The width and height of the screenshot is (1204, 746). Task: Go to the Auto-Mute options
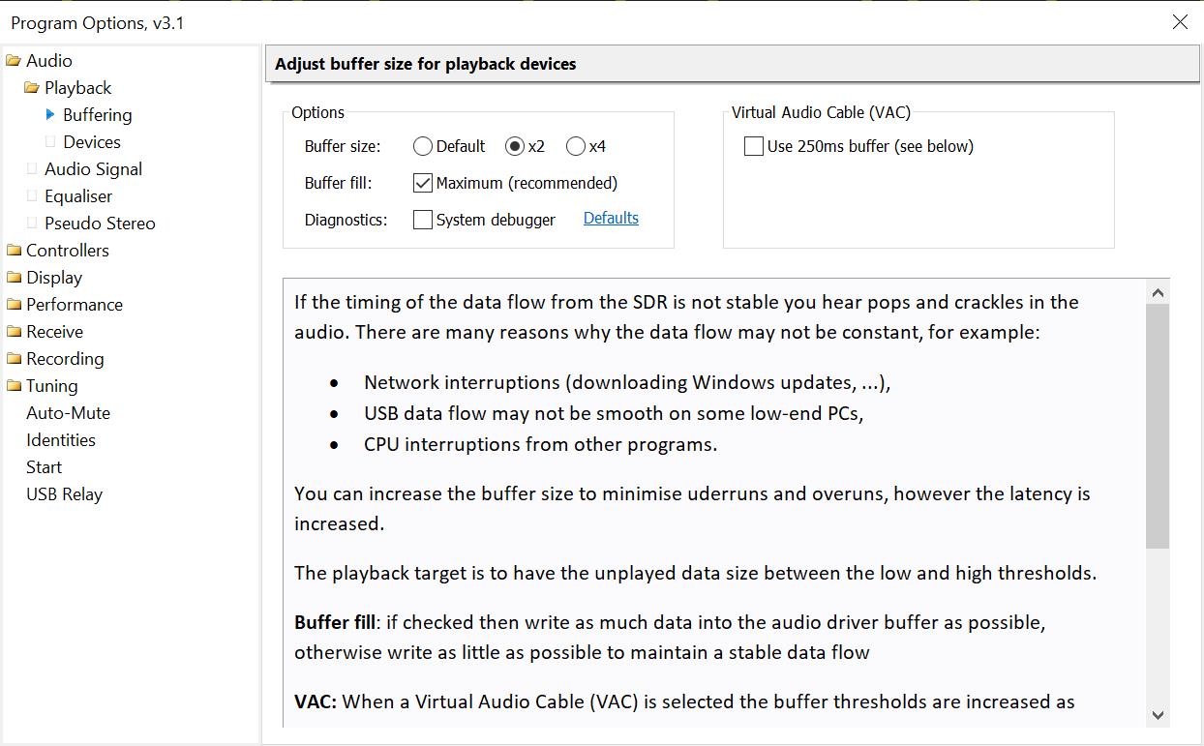(68, 413)
